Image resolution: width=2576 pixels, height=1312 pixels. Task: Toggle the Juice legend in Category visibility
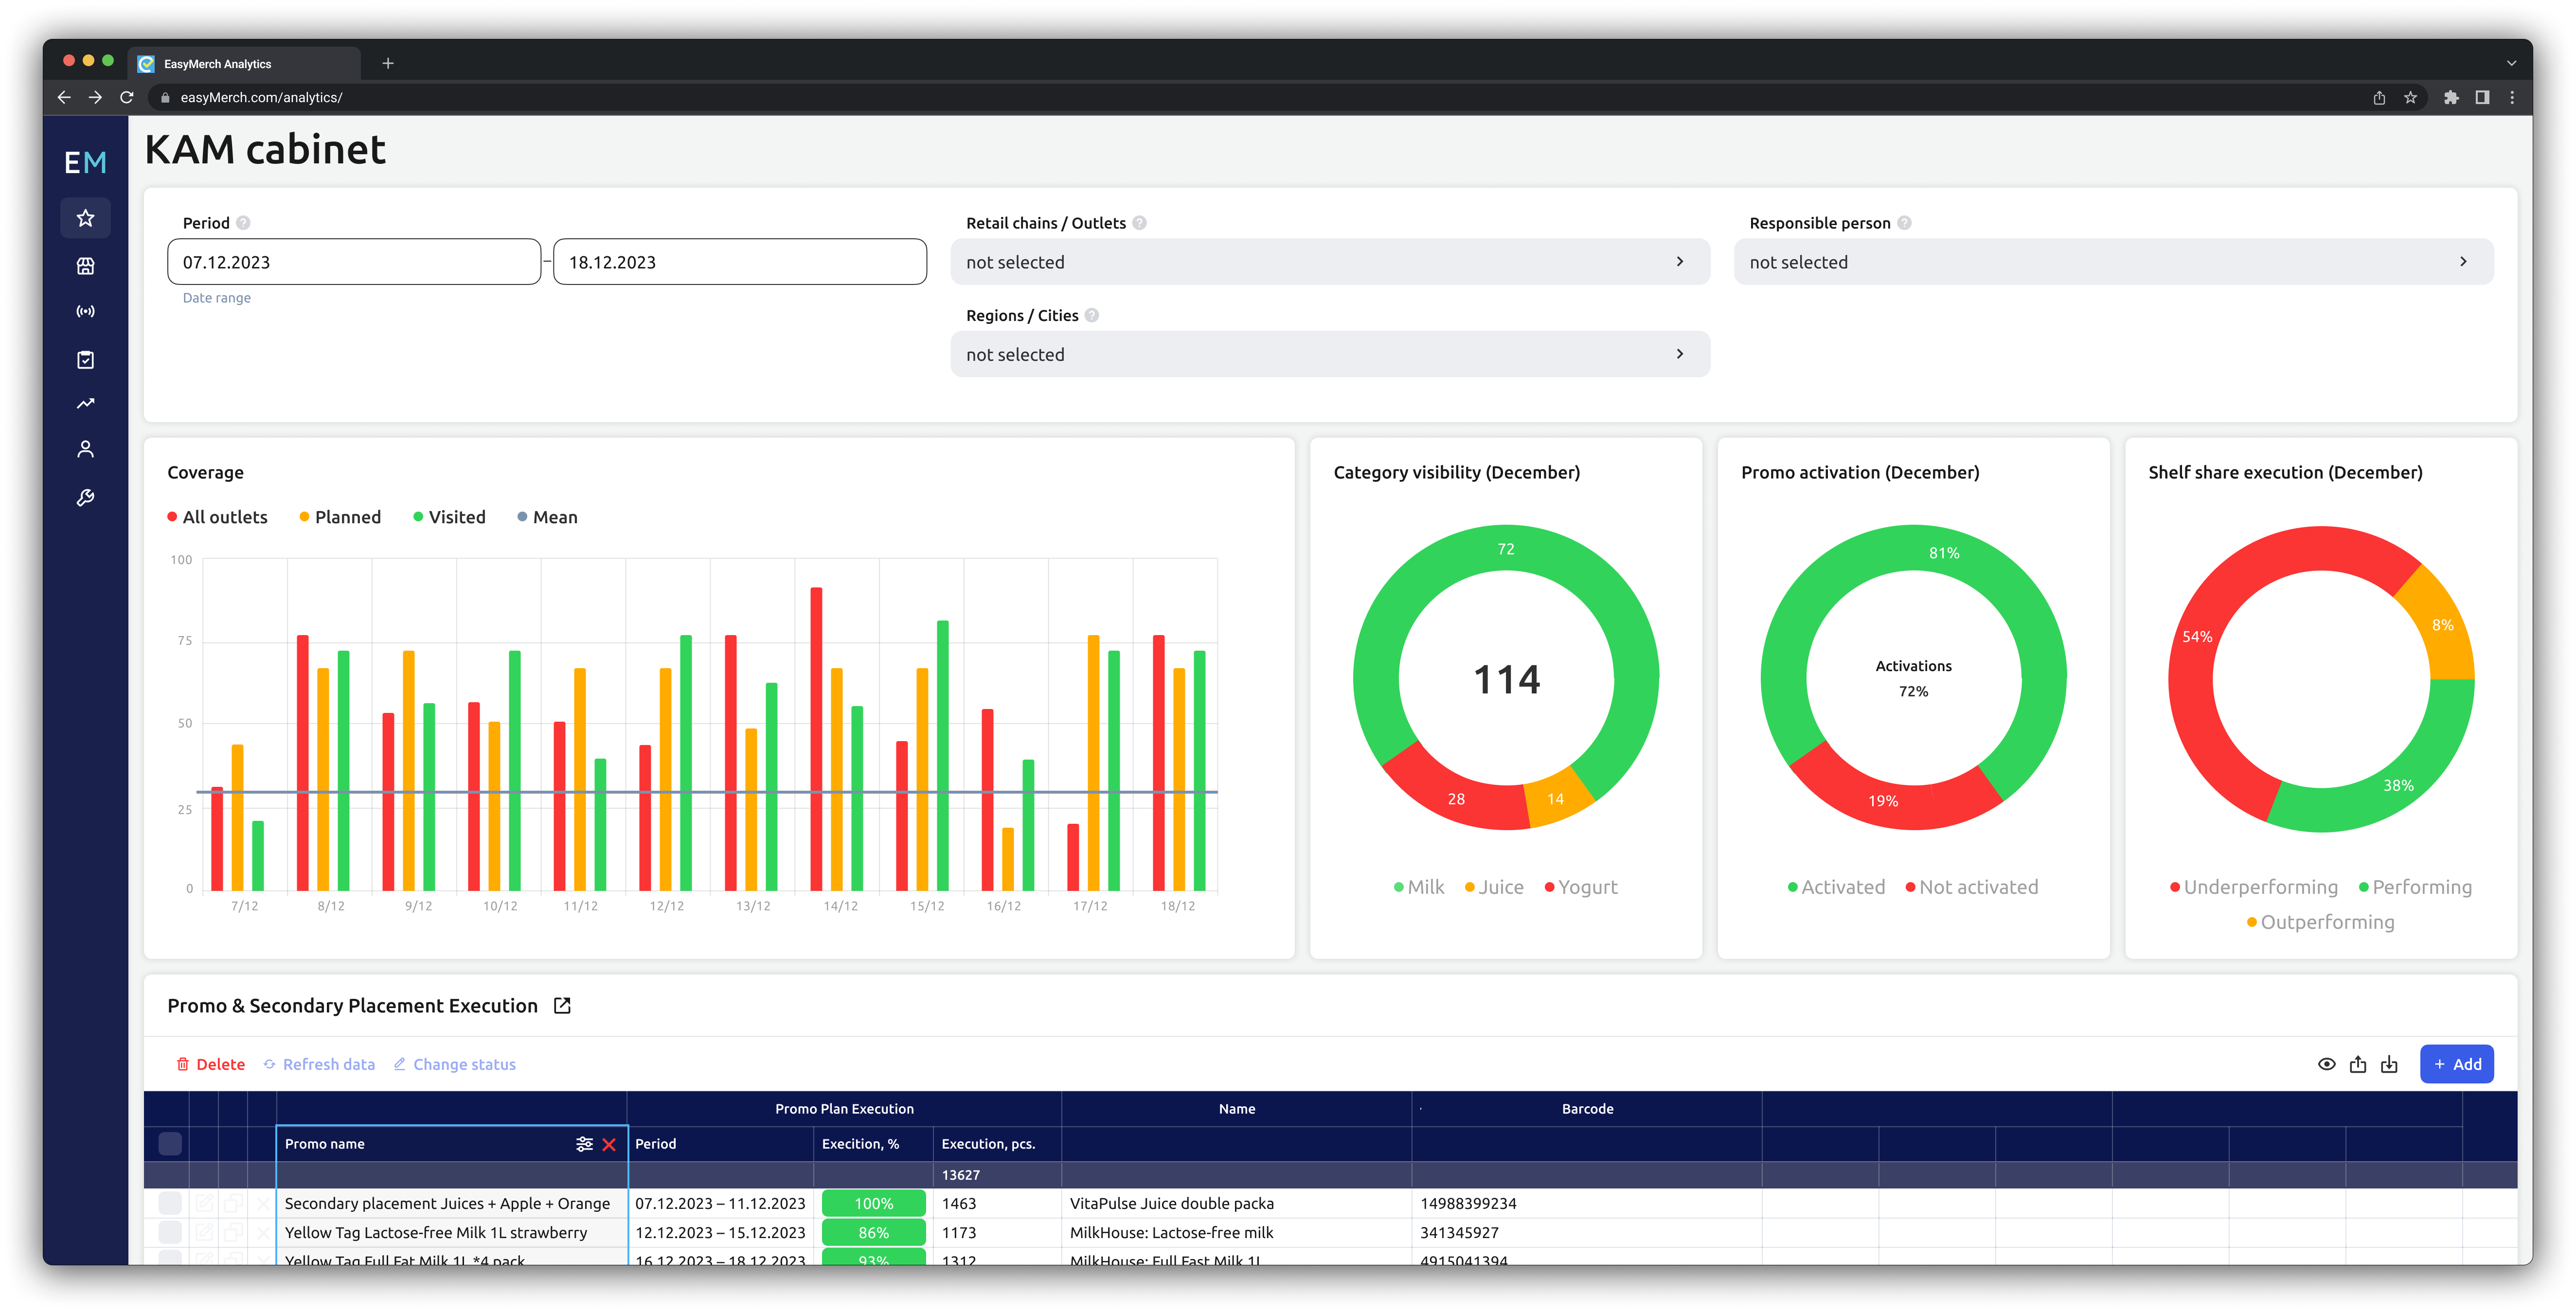point(1494,887)
